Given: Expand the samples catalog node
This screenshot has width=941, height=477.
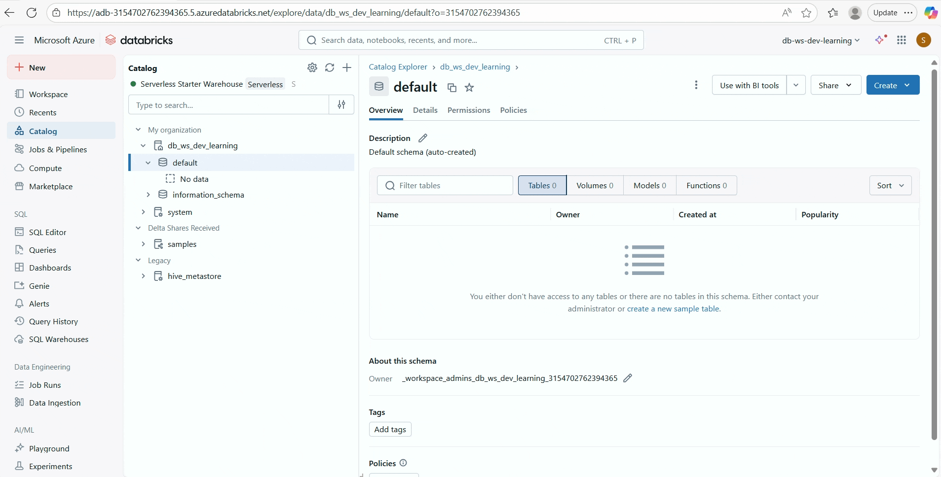Looking at the screenshot, I should (143, 244).
